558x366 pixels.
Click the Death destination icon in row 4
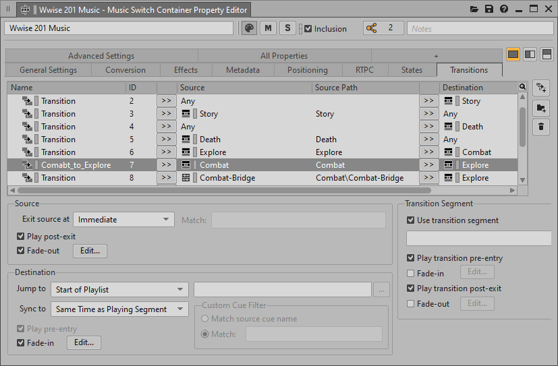point(449,127)
